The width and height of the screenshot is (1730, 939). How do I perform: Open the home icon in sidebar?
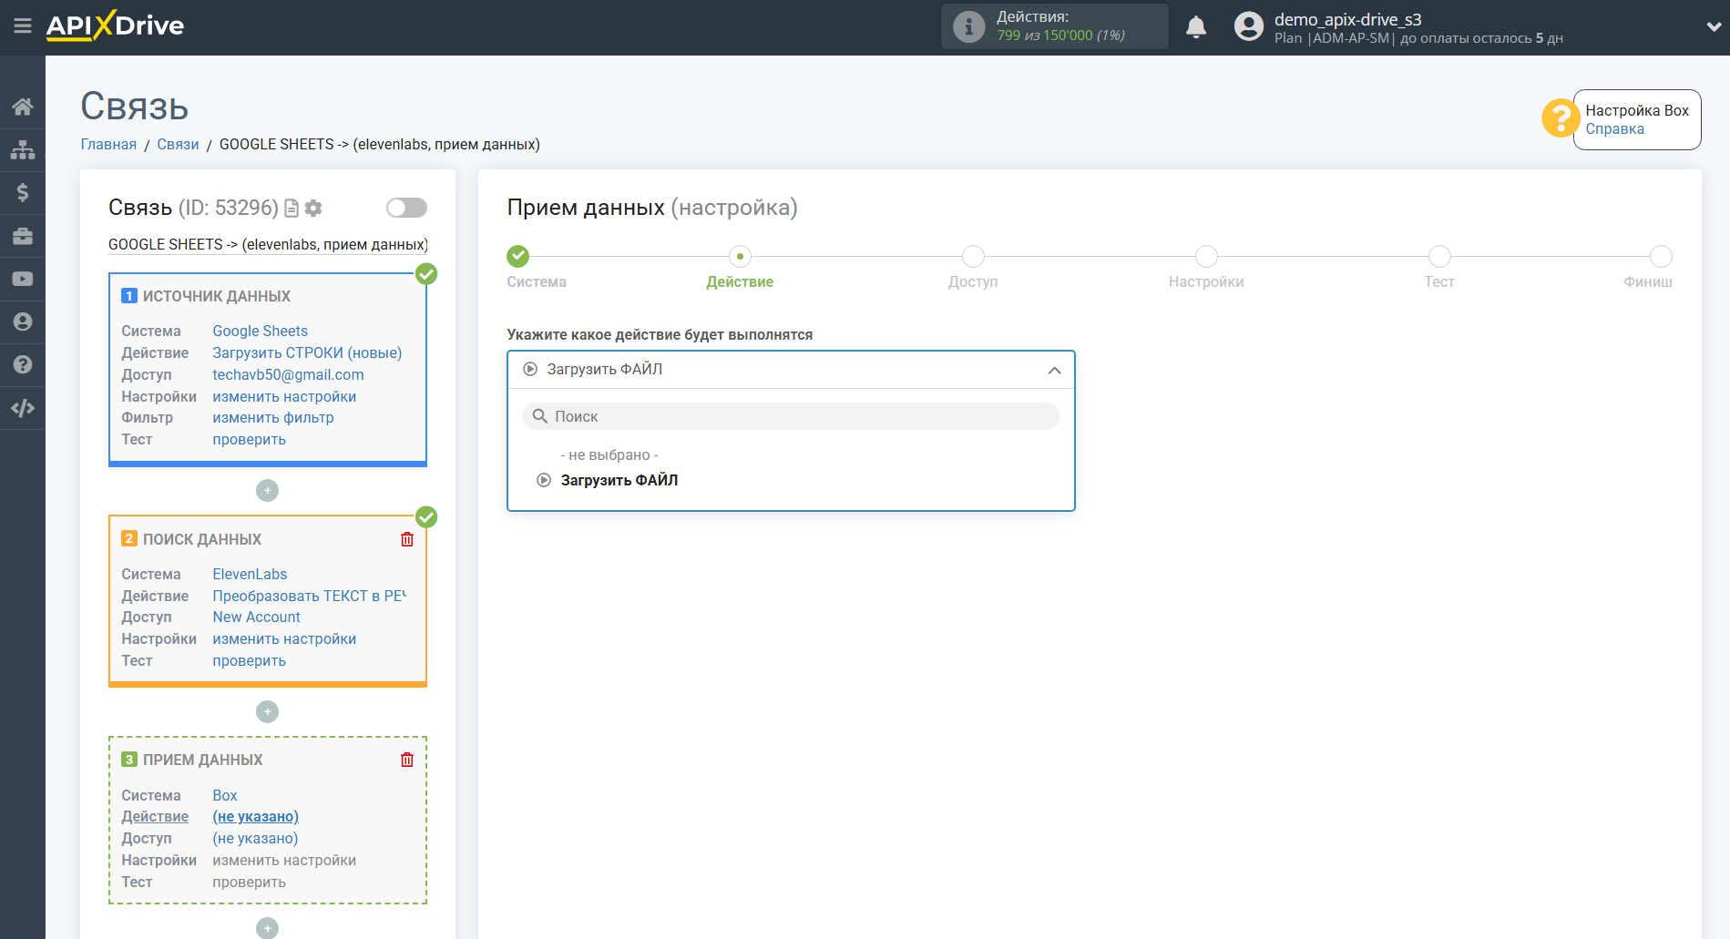(x=23, y=107)
